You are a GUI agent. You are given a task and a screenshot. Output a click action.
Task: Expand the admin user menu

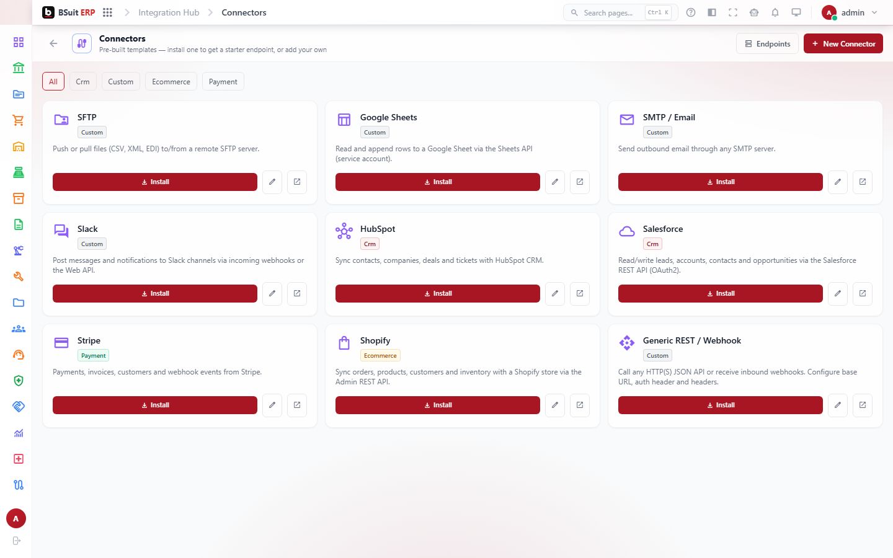tap(850, 12)
